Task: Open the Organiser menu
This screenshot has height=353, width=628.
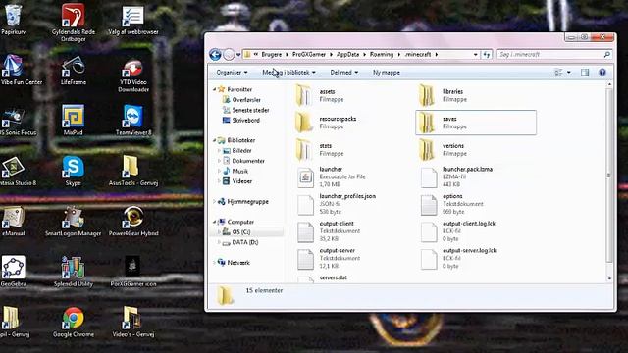Action: (232, 73)
